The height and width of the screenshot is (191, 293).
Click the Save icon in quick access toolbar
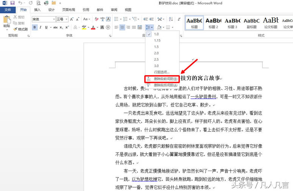[12, 3]
